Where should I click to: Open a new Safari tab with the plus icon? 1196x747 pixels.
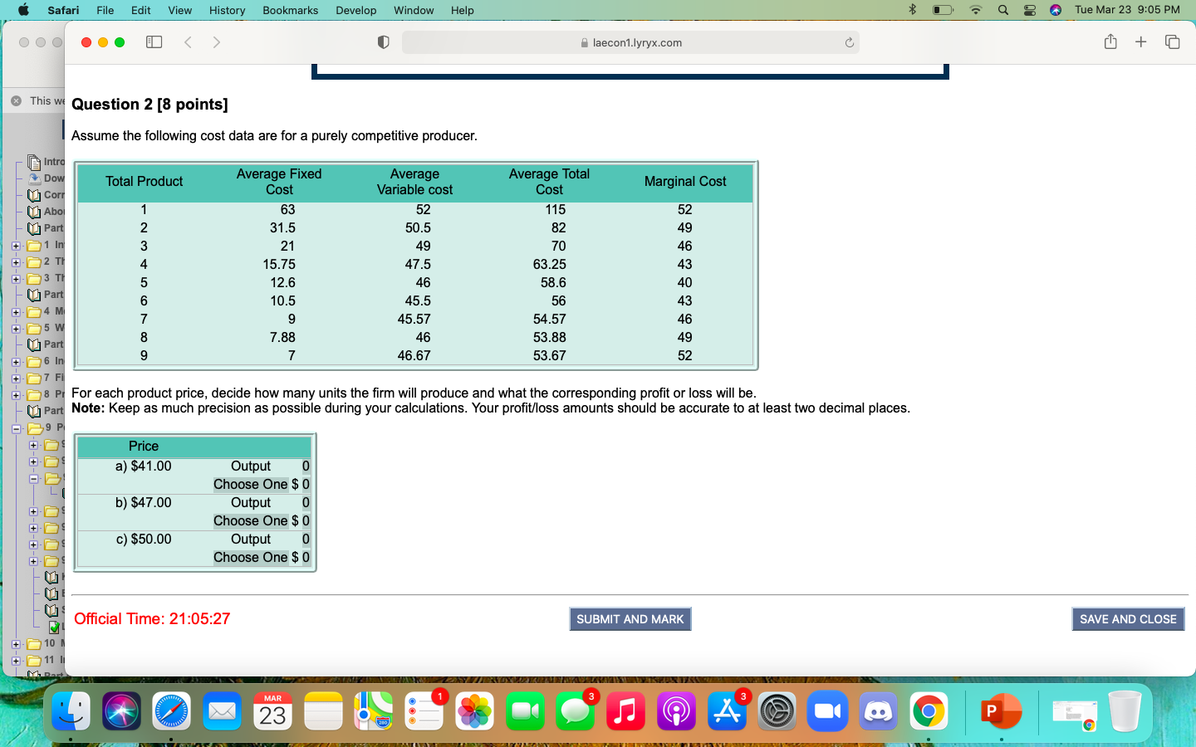tap(1141, 41)
